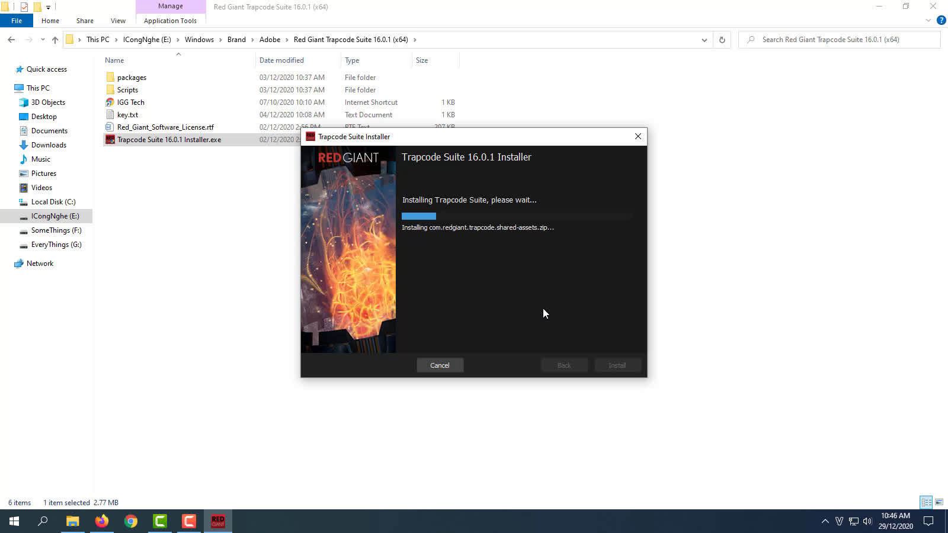Go up one folder level

click(x=55, y=40)
